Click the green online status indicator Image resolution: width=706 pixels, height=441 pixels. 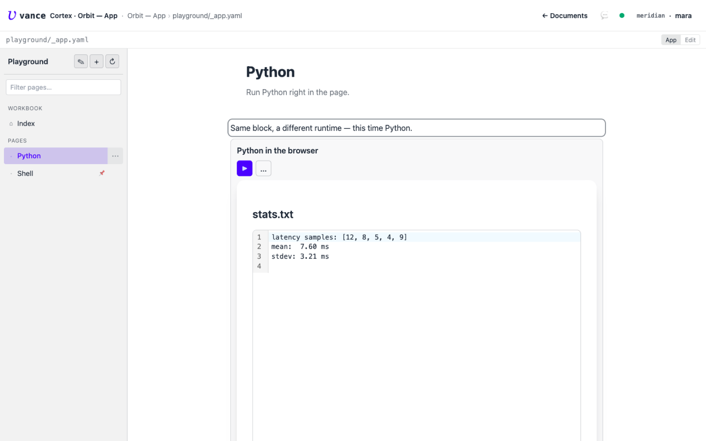622,15
